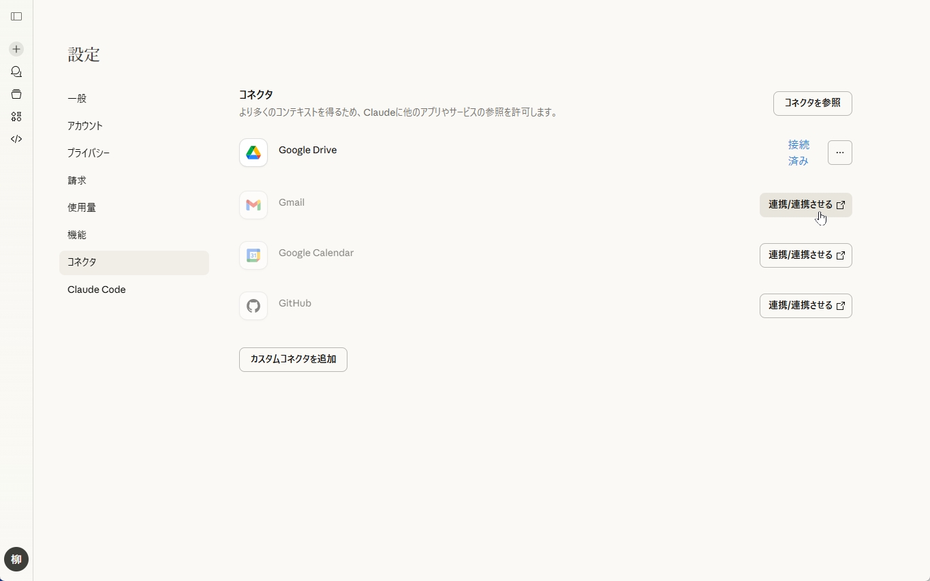Screen dimensions: 930x581
Task: Open projects via the box icon
Action: 16,94
